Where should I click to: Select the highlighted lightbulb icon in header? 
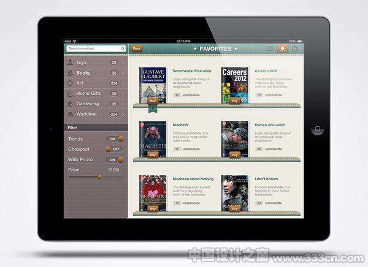point(283,49)
